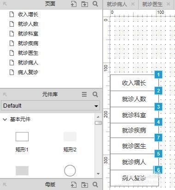Add a new folder in Pages panel
Image resolution: width=175 pixels, height=190 pixels.
coord(85,4)
